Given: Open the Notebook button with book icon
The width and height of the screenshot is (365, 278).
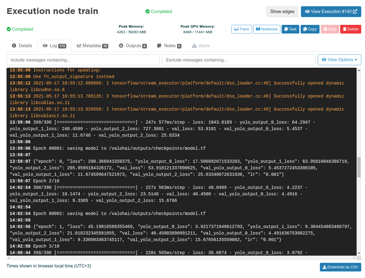Looking at the screenshot, I should pos(267,29).
